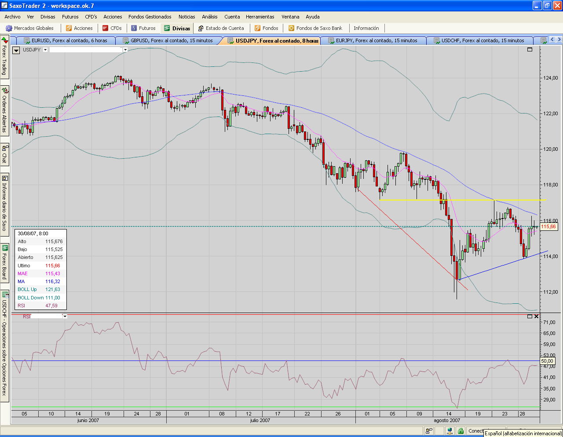Image resolution: width=563 pixels, height=437 pixels.
Task: Open the Ver menu
Action: tap(30, 17)
